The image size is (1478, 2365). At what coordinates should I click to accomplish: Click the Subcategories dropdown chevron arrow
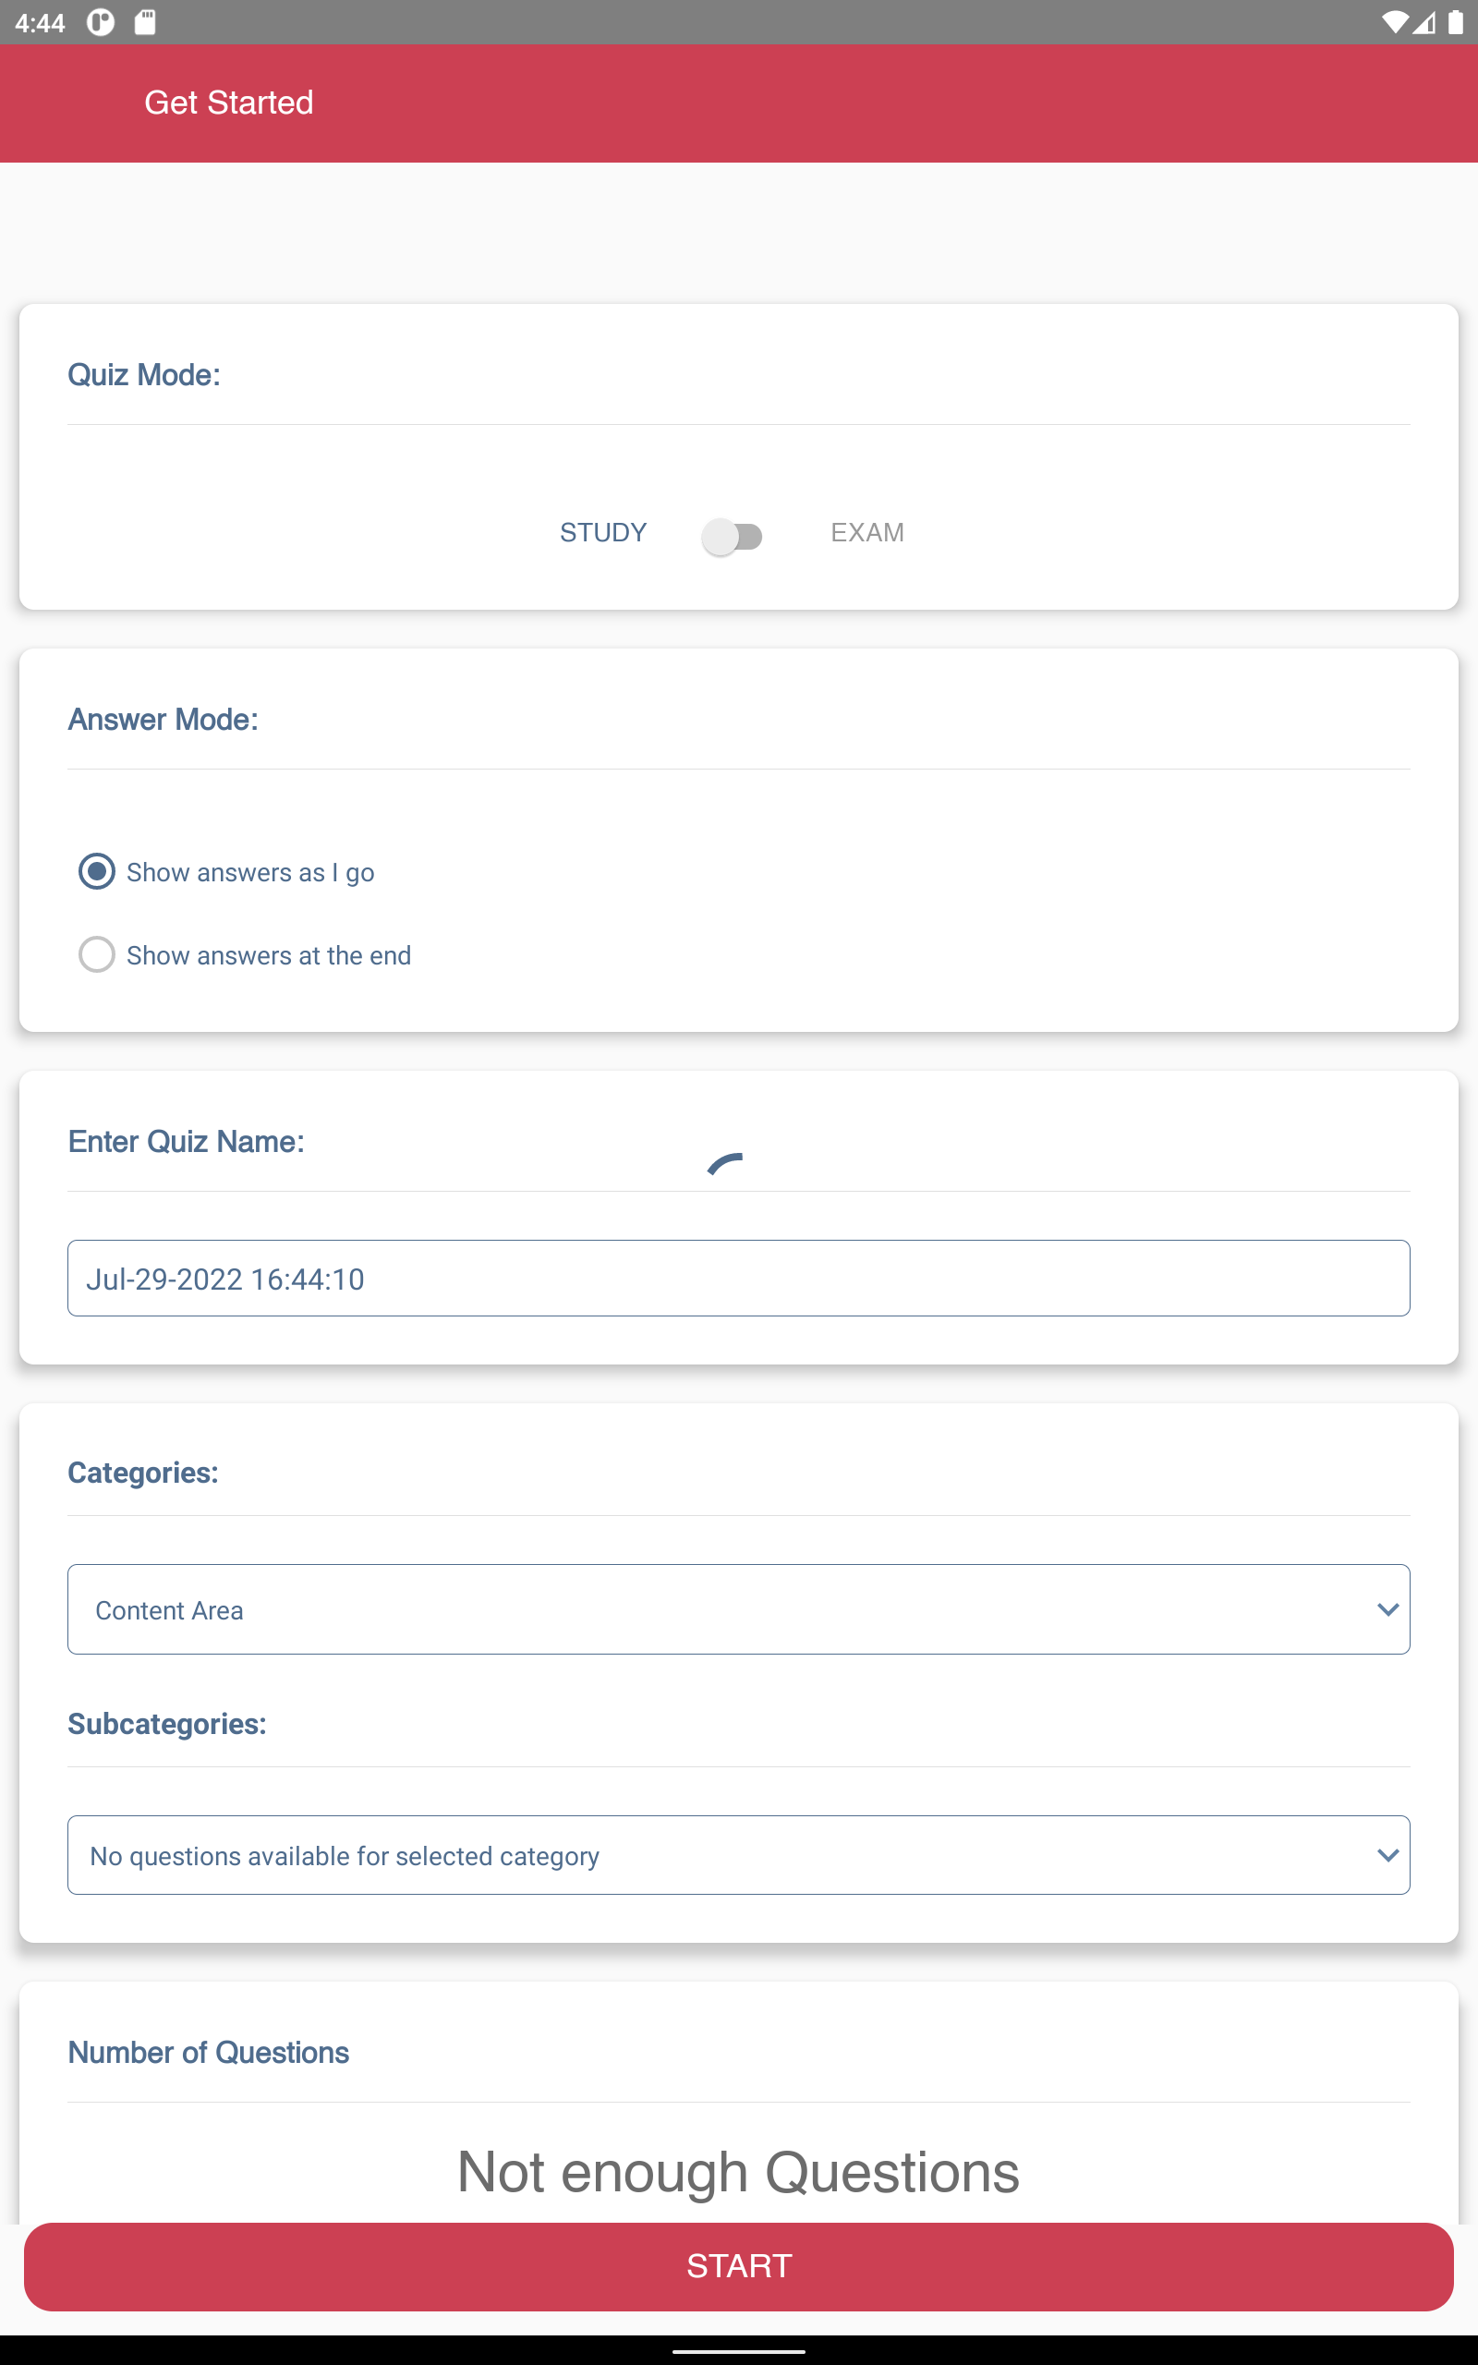point(1387,1855)
